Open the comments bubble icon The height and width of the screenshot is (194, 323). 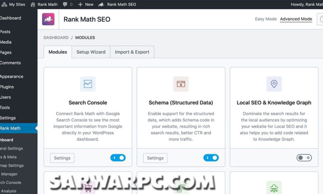(x=65, y=4)
